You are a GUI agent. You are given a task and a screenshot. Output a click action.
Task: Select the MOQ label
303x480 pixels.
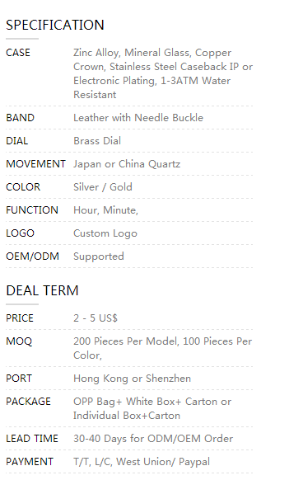coord(19,341)
